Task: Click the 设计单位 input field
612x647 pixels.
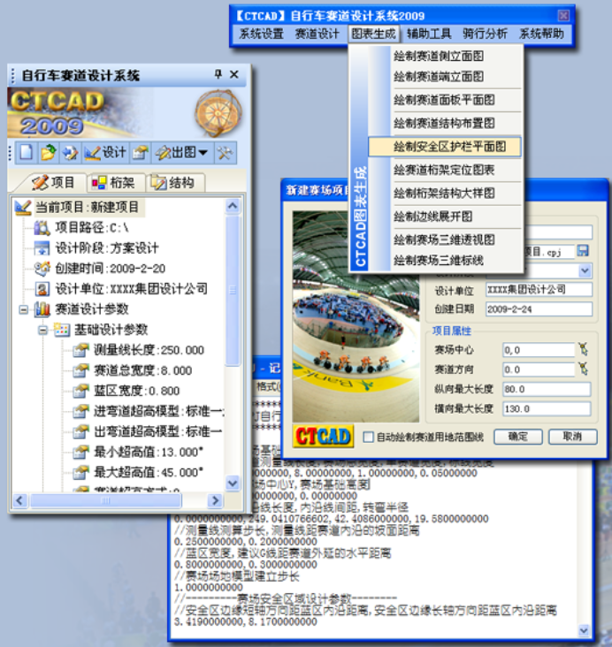Action: click(x=539, y=289)
